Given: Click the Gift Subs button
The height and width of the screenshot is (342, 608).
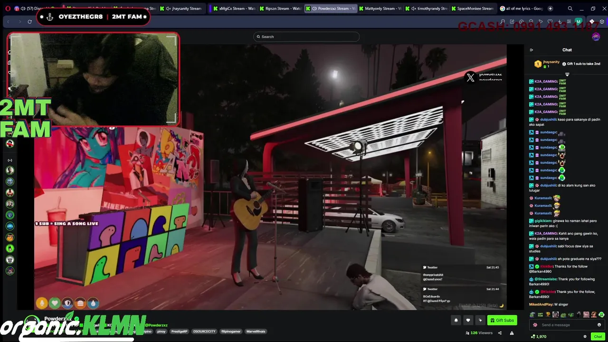Looking at the screenshot, I should (x=502, y=320).
